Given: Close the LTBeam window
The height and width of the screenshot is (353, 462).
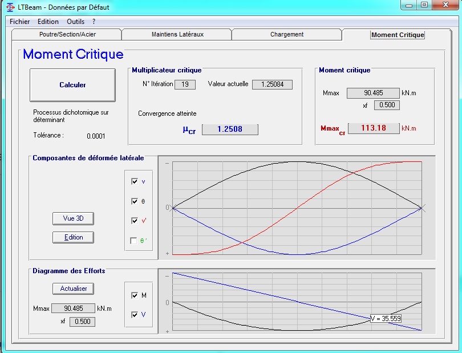Looking at the screenshot, I should point(445,5).
